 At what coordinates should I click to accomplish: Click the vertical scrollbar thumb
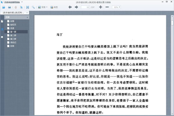(172, 23)
